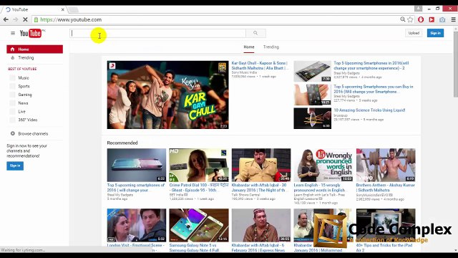The image size is (458, 258).
Task: Open the 360° Video link in sidebar
Action: [28, 120]
